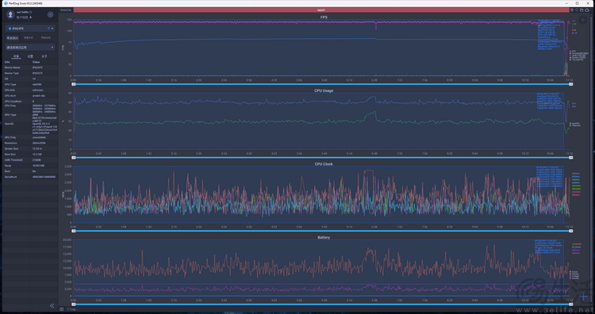Open the cloud upload icon at top right
Viewport: 595px width, 314px height.
pos(587,10)
